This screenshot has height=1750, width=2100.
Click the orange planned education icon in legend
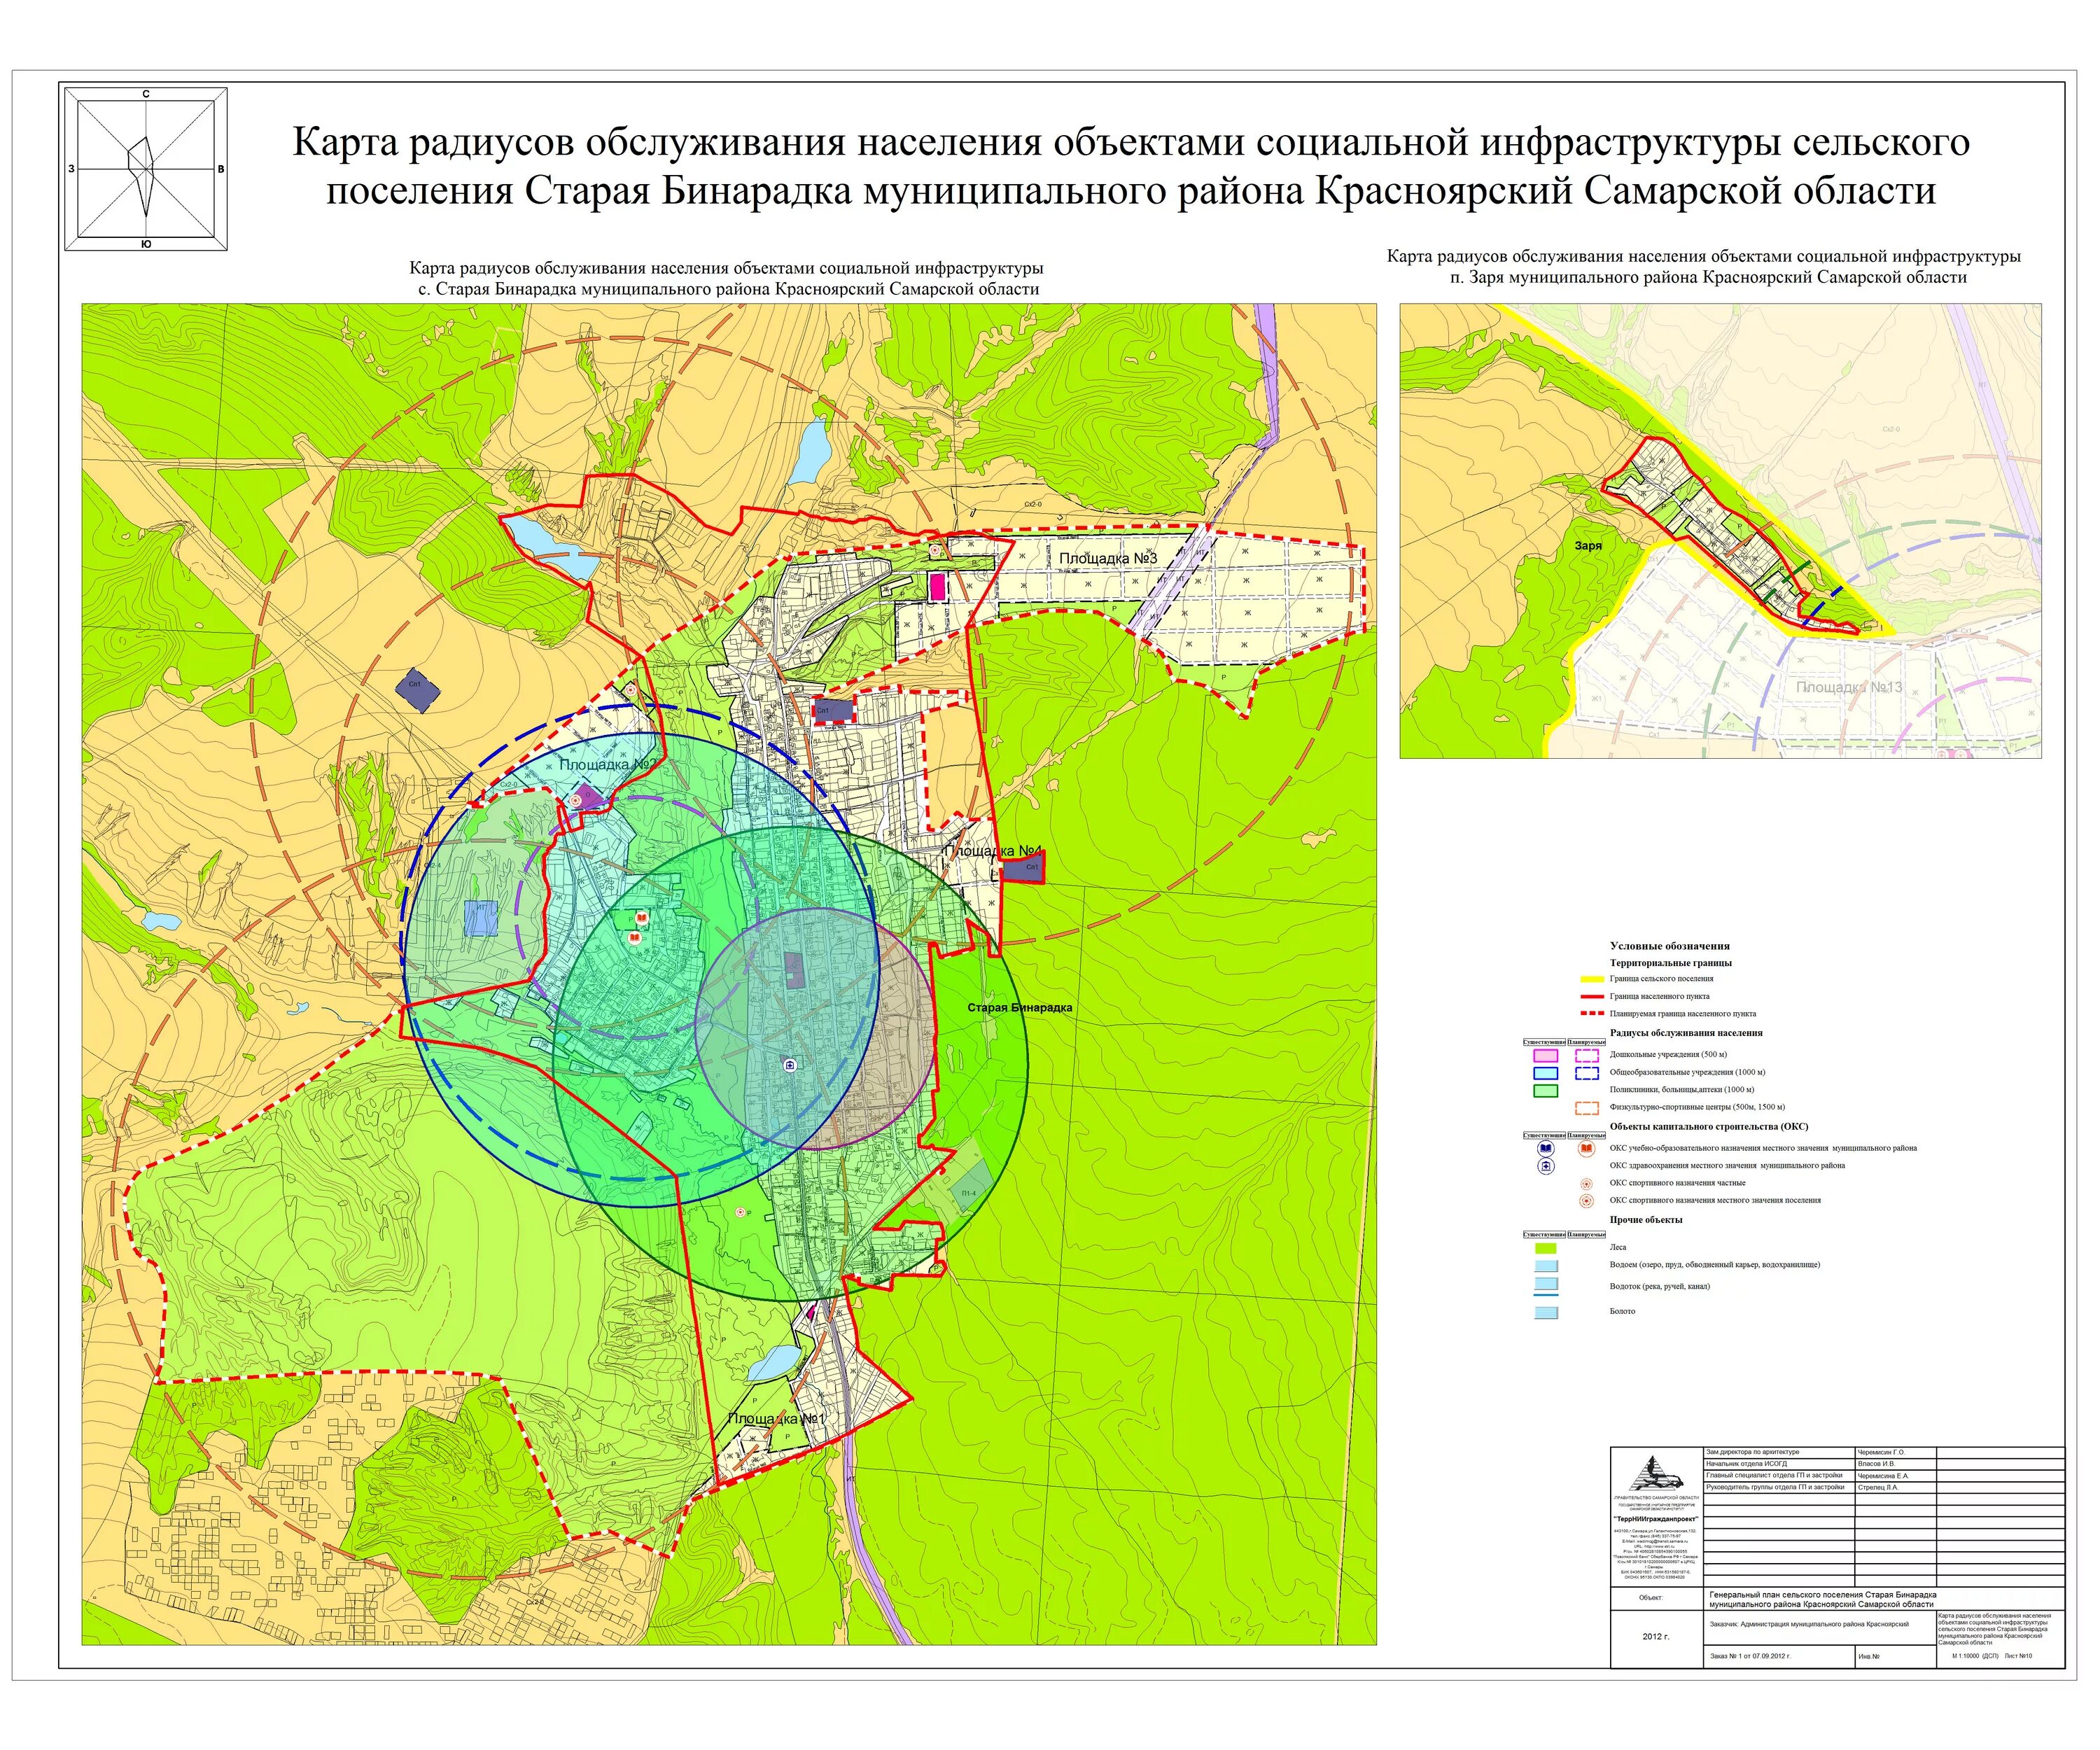(1586, 1149)
